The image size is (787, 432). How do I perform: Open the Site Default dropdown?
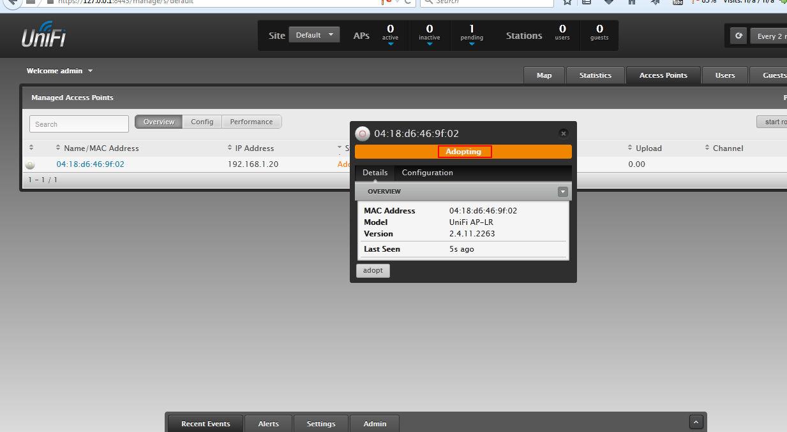[x=315, y=35]
